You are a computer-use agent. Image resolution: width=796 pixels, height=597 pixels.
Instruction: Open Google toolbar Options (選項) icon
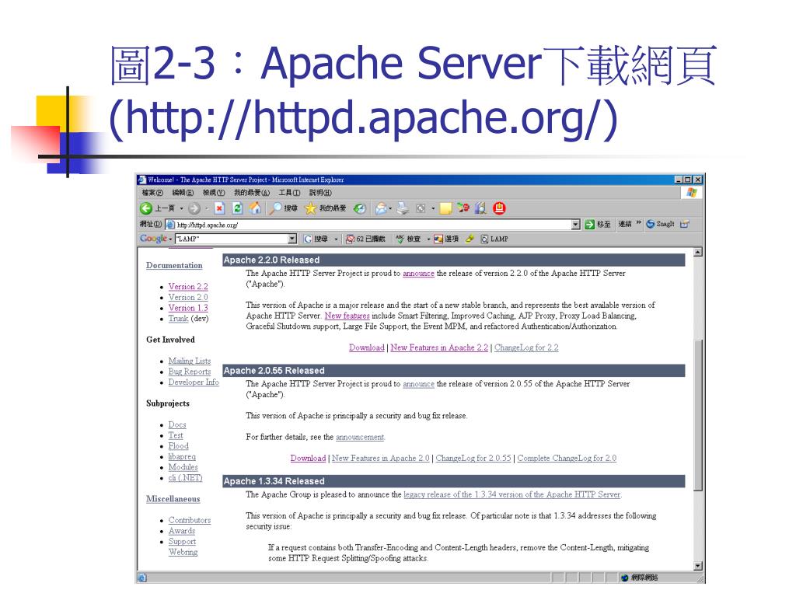445,239
